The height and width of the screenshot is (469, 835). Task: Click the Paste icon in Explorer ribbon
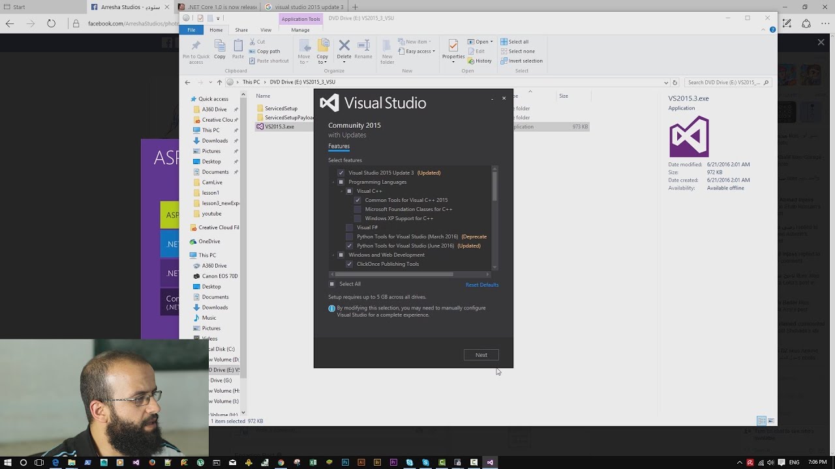[238, 46]
